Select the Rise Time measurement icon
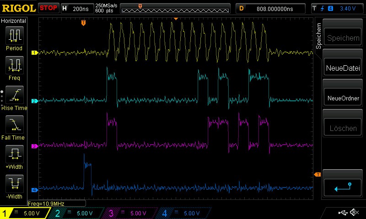Screen dimensions: 366x219 click(x=15, y=95)
